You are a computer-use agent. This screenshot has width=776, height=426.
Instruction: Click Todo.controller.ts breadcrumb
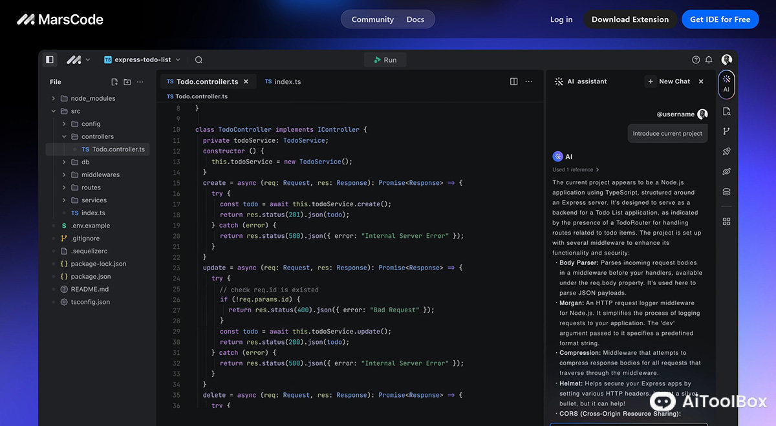pos(197,96)
